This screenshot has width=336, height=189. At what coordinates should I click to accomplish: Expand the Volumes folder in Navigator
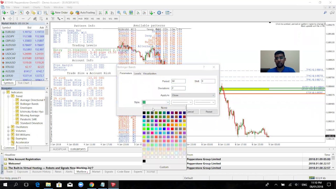(8, 131)
